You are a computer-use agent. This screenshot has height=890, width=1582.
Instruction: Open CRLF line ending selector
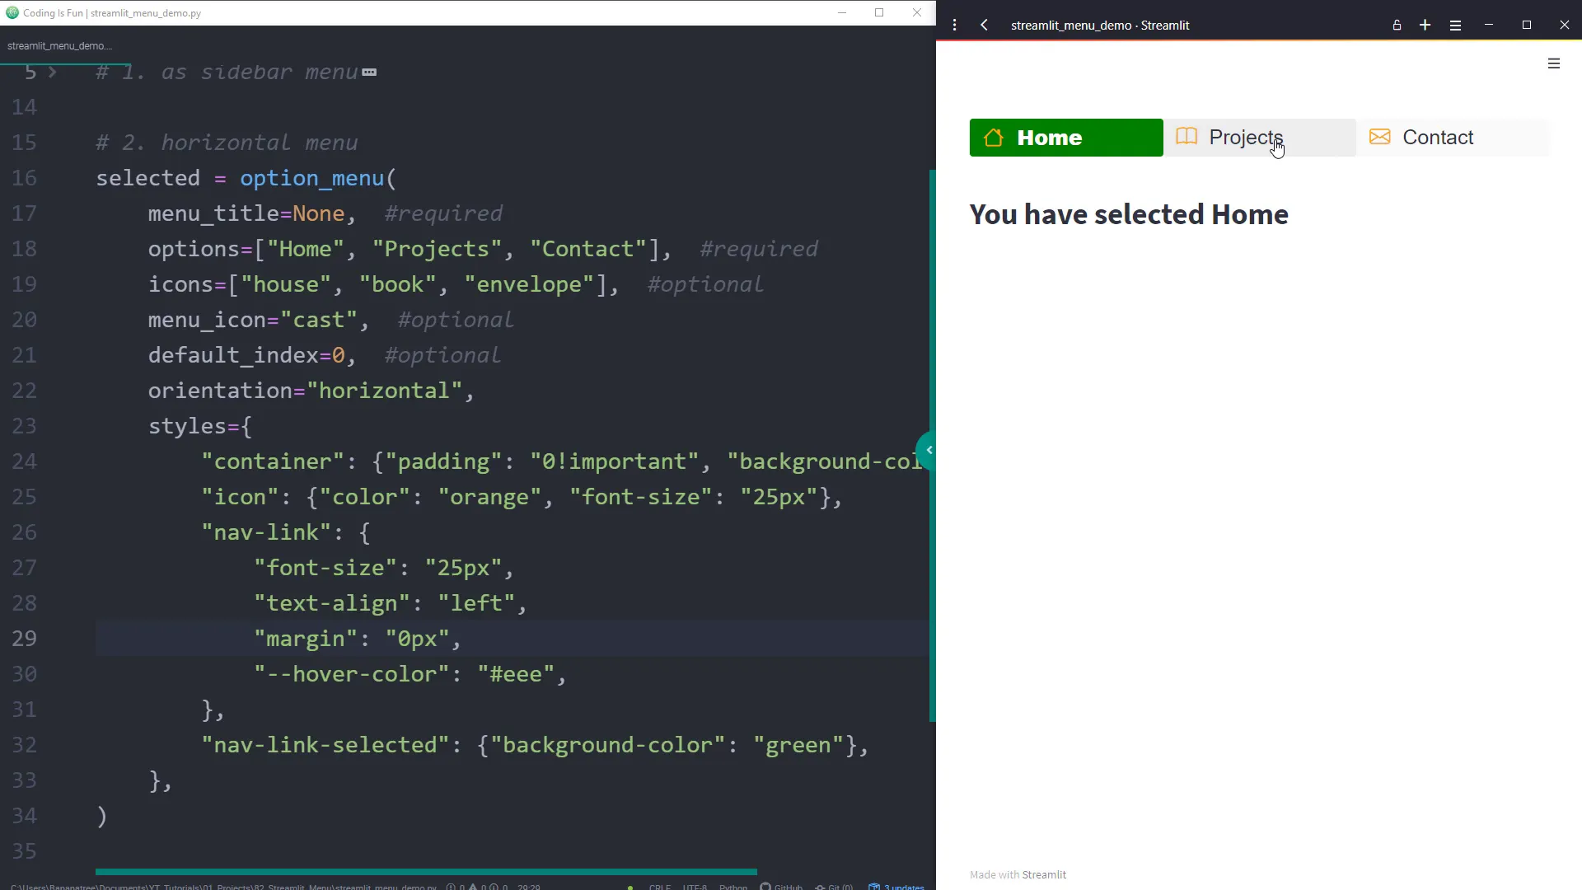659,887
